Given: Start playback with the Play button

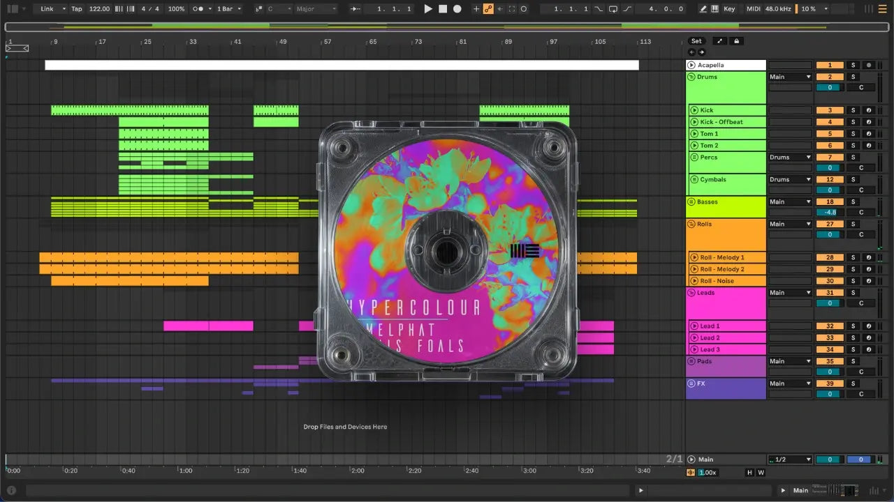Looking at the screenshot, I should click(x=428, y=9).
